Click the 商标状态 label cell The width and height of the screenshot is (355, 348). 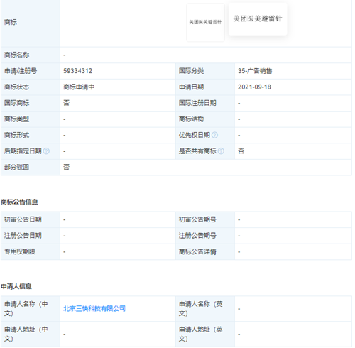(31, 87)
